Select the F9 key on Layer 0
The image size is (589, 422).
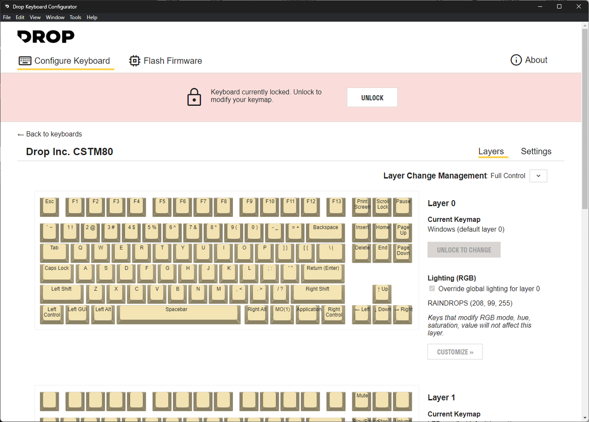point(249,207)
